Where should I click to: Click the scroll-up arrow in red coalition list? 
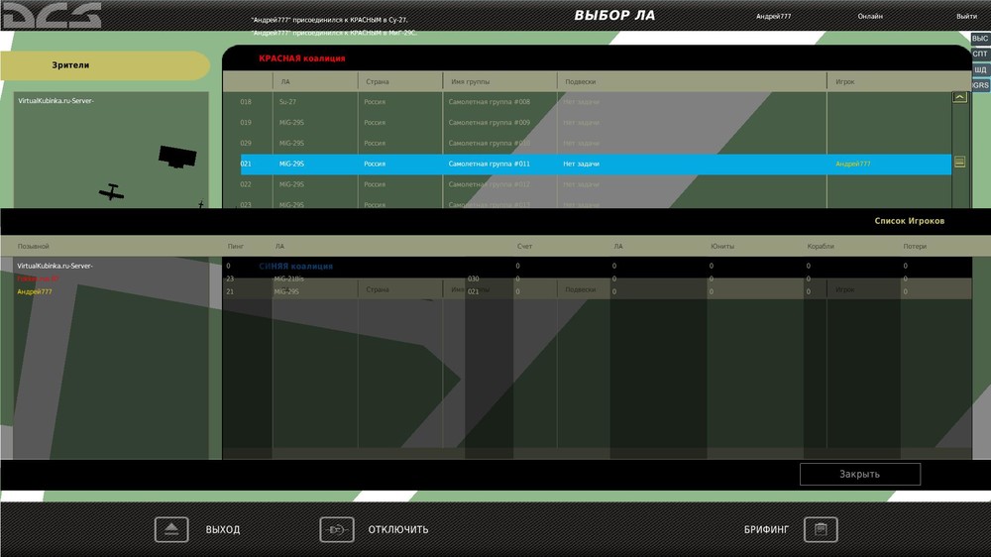coord(959,97)
